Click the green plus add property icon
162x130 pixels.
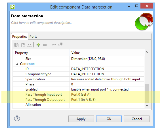[x=38, y=45]
